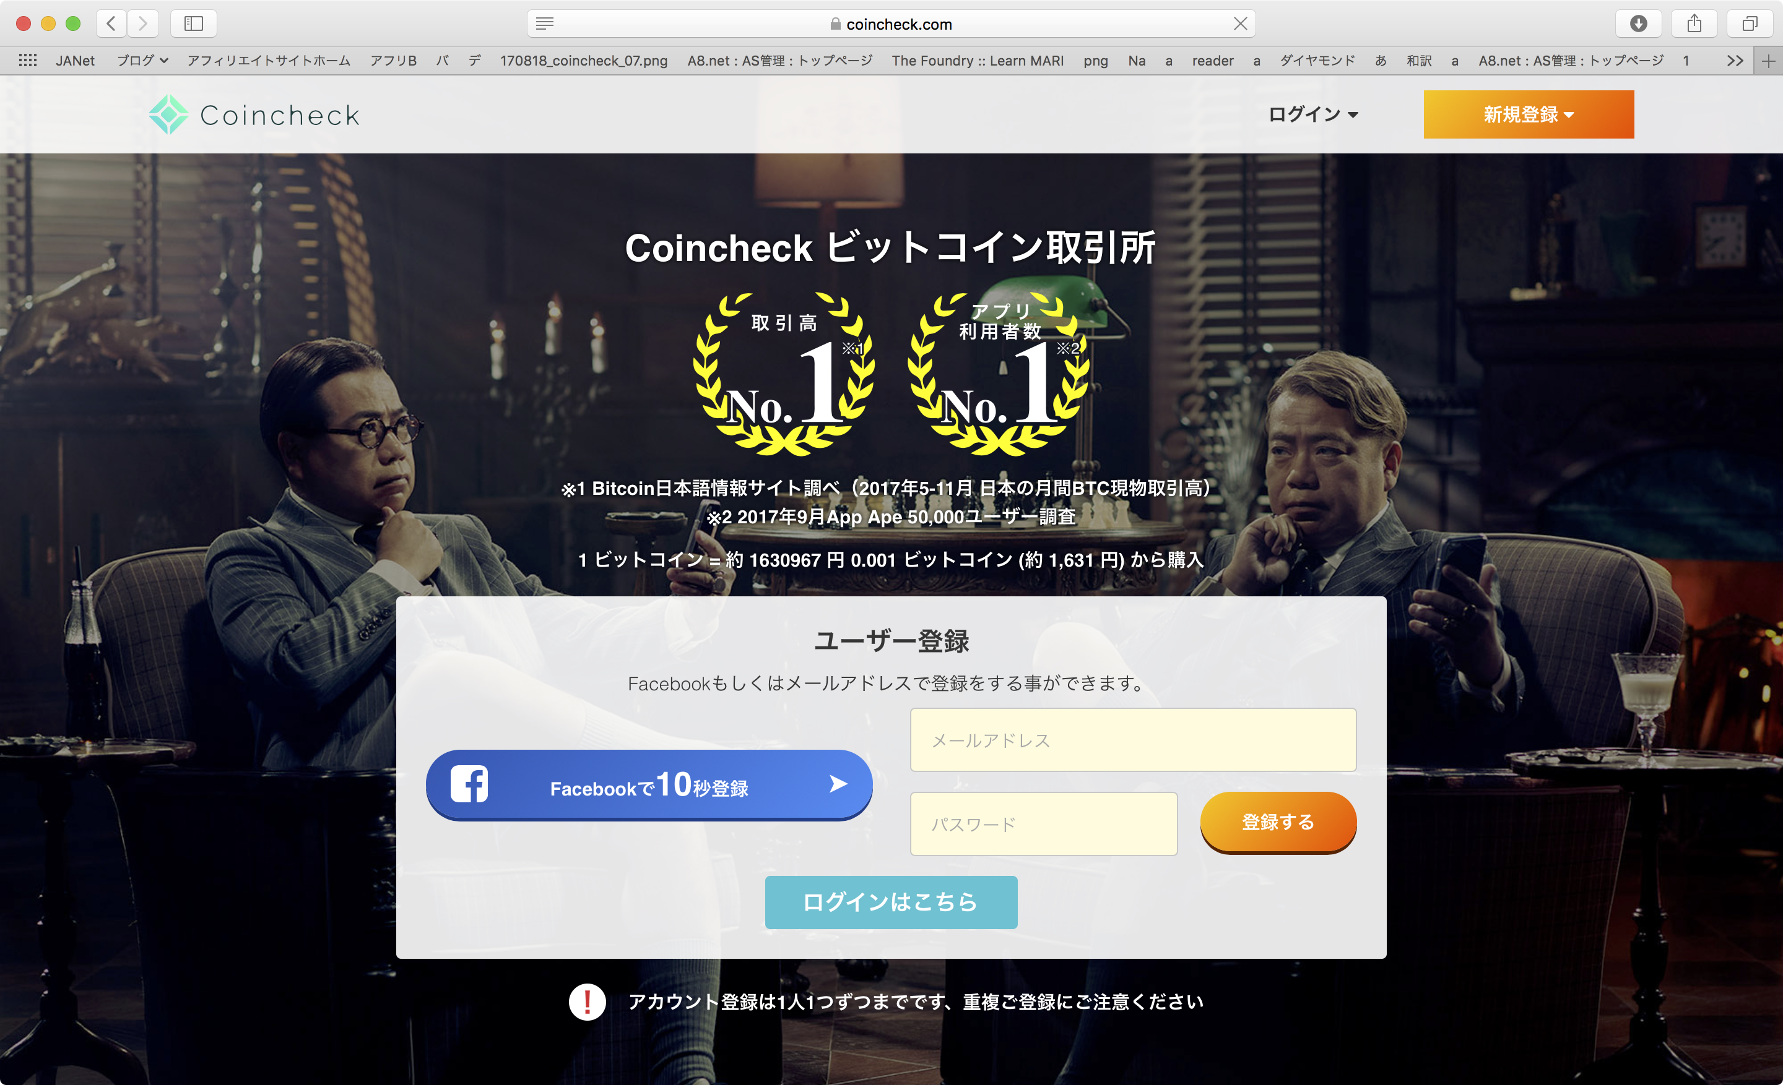The image size is (1783, 1085).
Task: Show hidden bookmarks overflow chevrons
Action: (x=1735, y=61)
